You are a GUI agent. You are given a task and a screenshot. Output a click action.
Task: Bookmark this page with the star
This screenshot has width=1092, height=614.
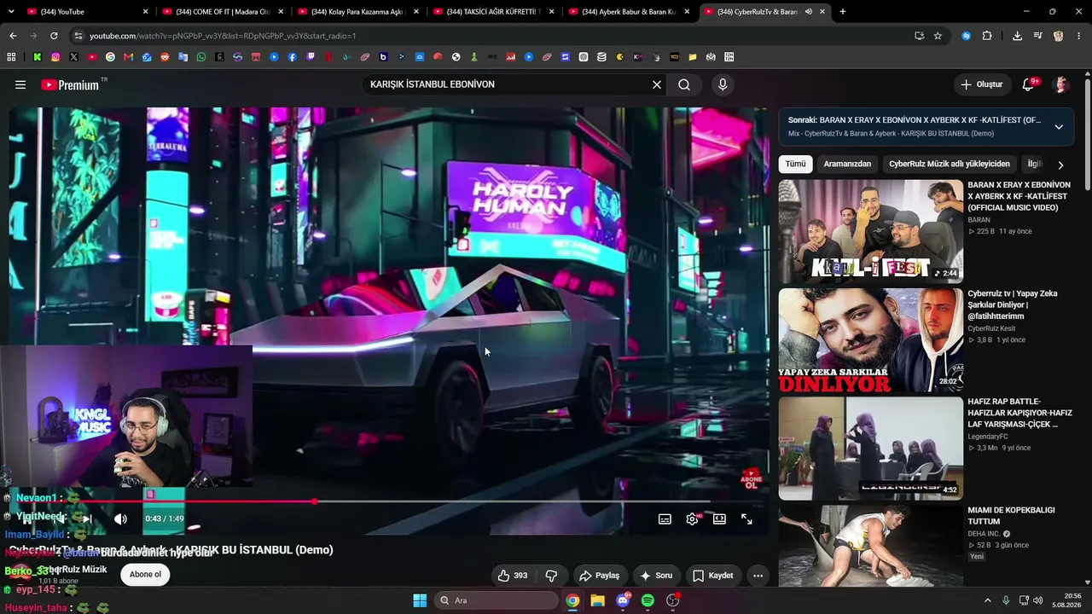[938, 36]
